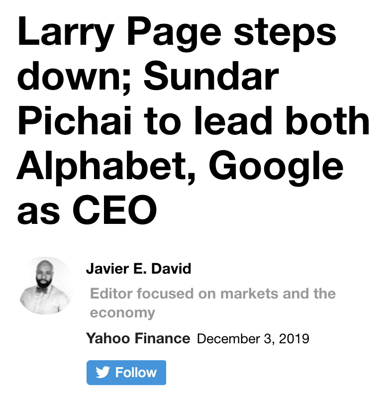Click the Yahoo Finance source label

[138, 338]
